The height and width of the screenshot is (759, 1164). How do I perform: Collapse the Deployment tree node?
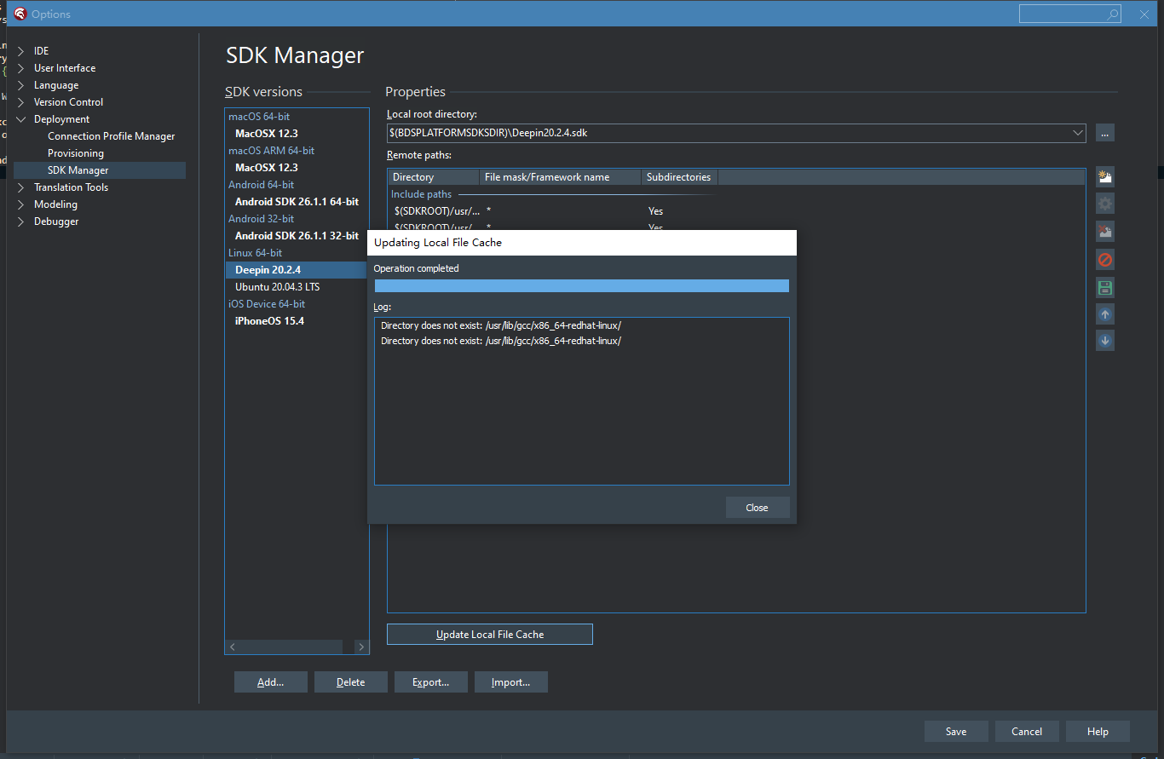click(21, 119)
